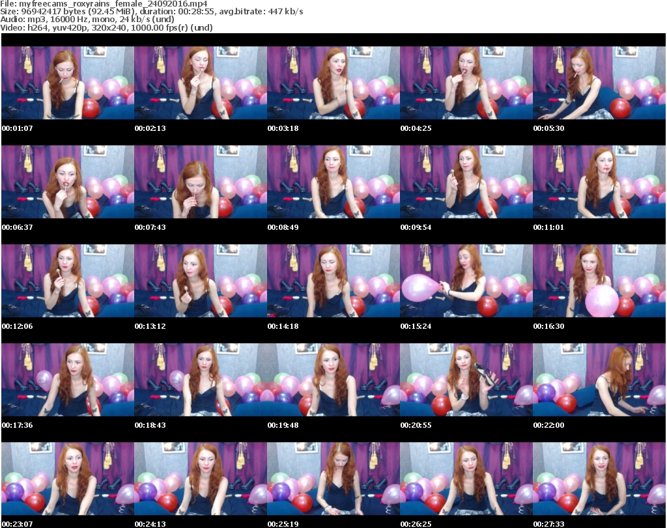Click the thumbnail timestamped 00:01:07

coord(67,83)
